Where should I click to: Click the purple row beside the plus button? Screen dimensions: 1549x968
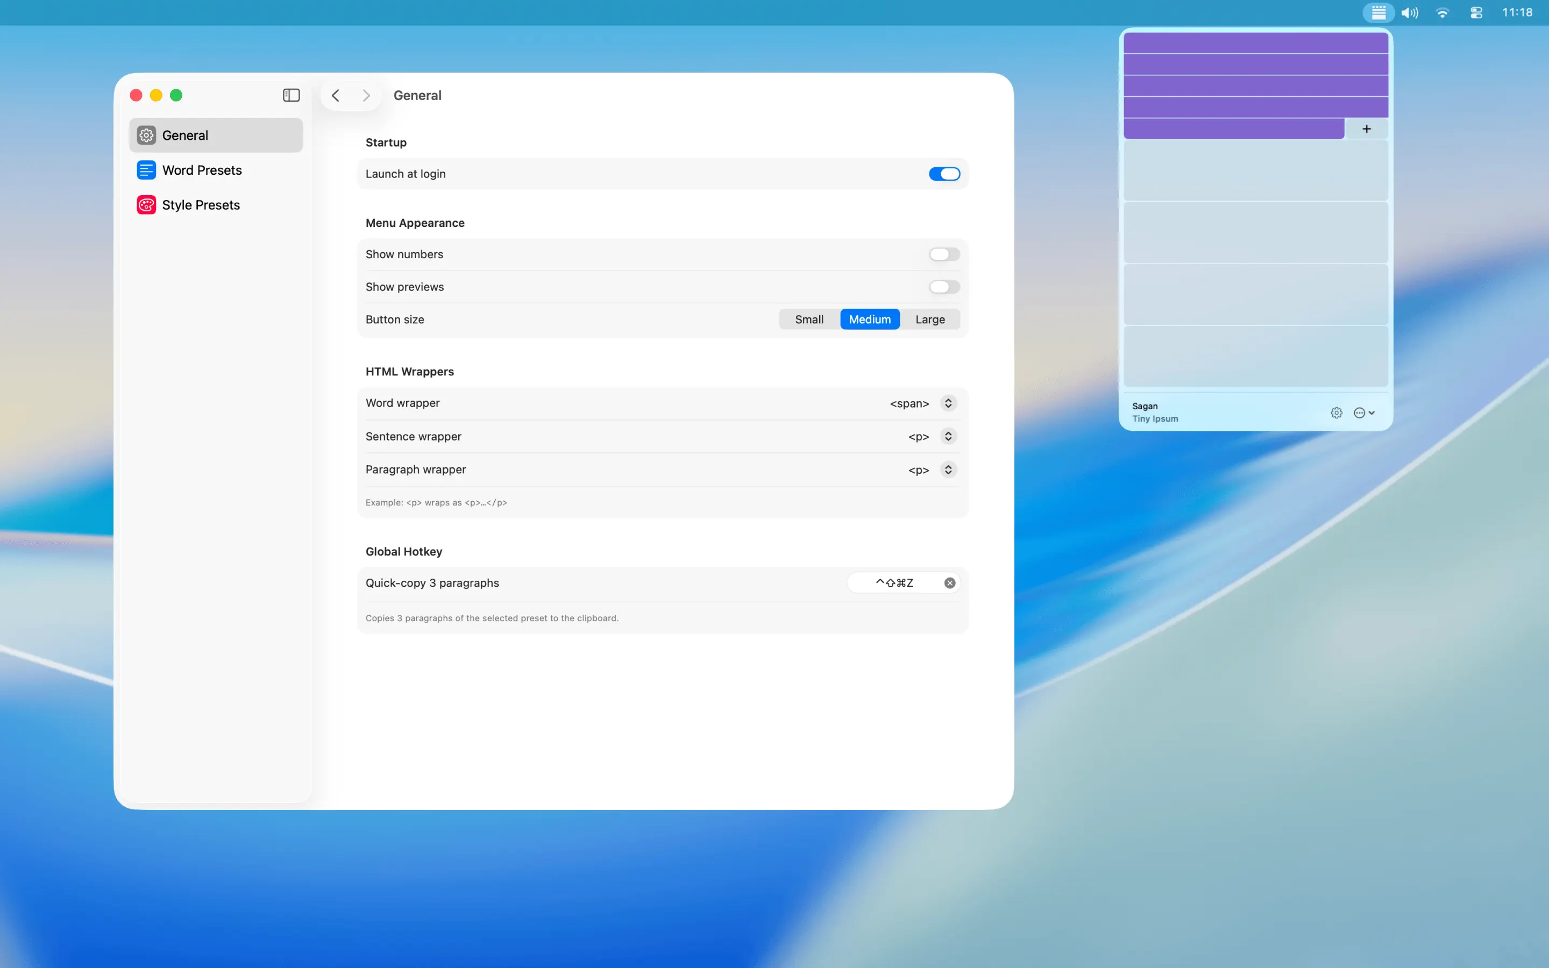click(1233, 129)
